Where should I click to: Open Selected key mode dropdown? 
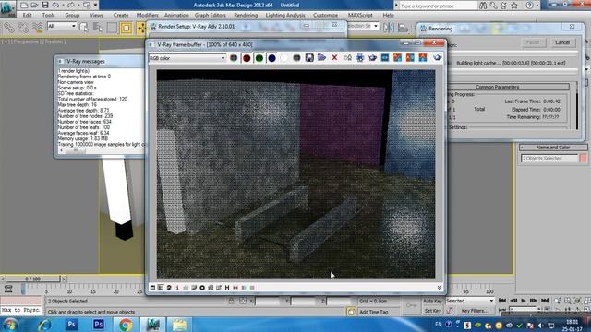point(470,301)
